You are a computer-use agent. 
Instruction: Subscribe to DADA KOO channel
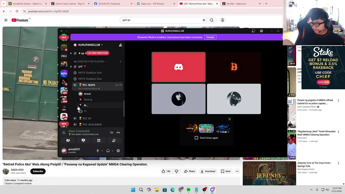pos(38,171)
